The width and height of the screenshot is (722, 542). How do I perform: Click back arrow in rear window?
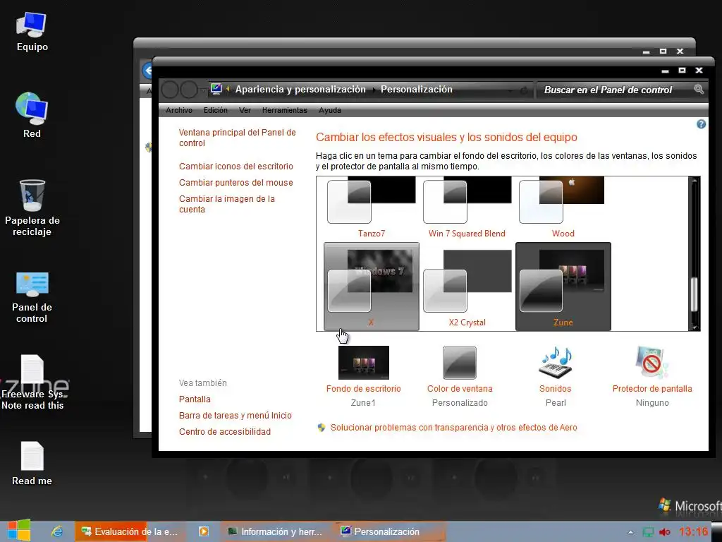click(147, 71)
